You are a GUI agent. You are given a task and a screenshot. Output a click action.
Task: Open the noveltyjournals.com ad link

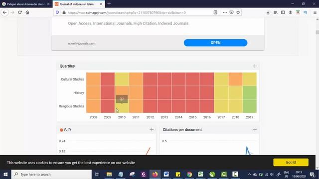[x=82, y=43]
